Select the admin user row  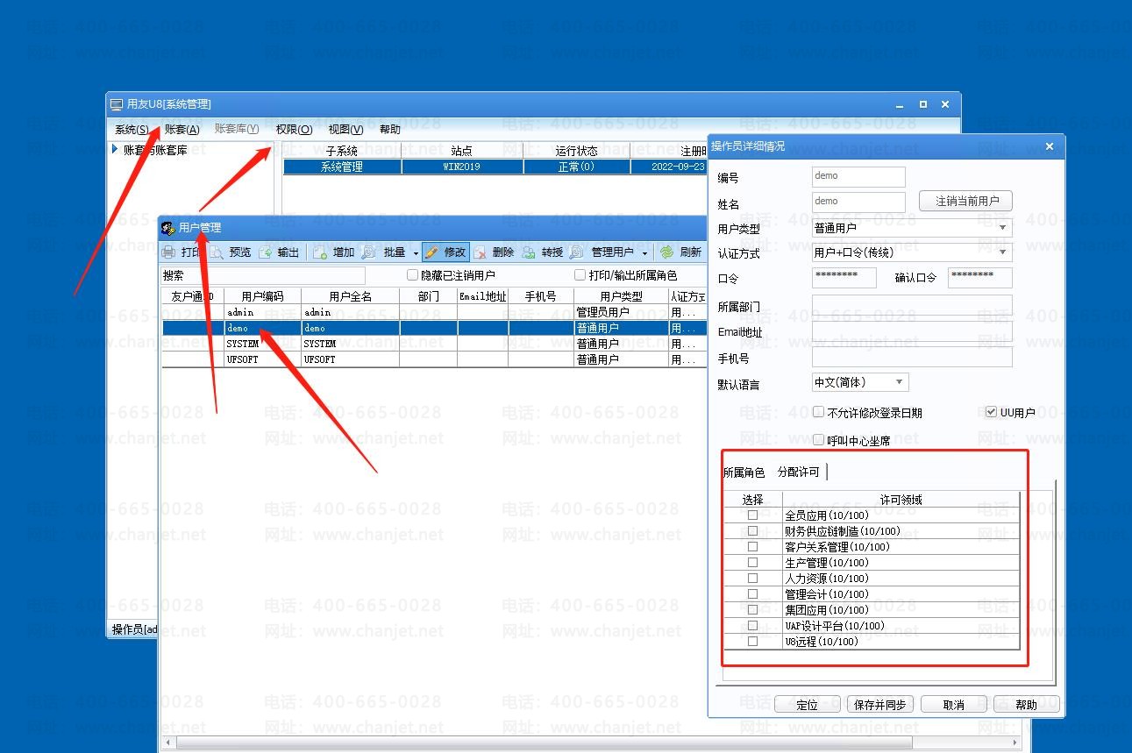point(434,312)
